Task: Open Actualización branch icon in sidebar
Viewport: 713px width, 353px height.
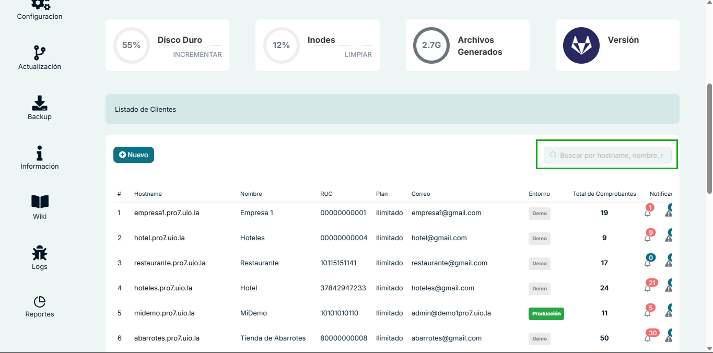Action: point(40,53)
